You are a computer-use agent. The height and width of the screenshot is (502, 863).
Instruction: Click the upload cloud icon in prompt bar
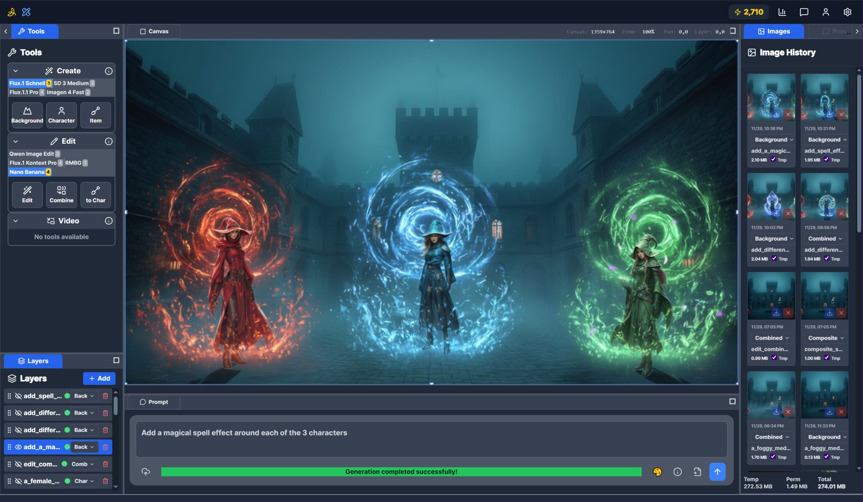pos(146,472)
